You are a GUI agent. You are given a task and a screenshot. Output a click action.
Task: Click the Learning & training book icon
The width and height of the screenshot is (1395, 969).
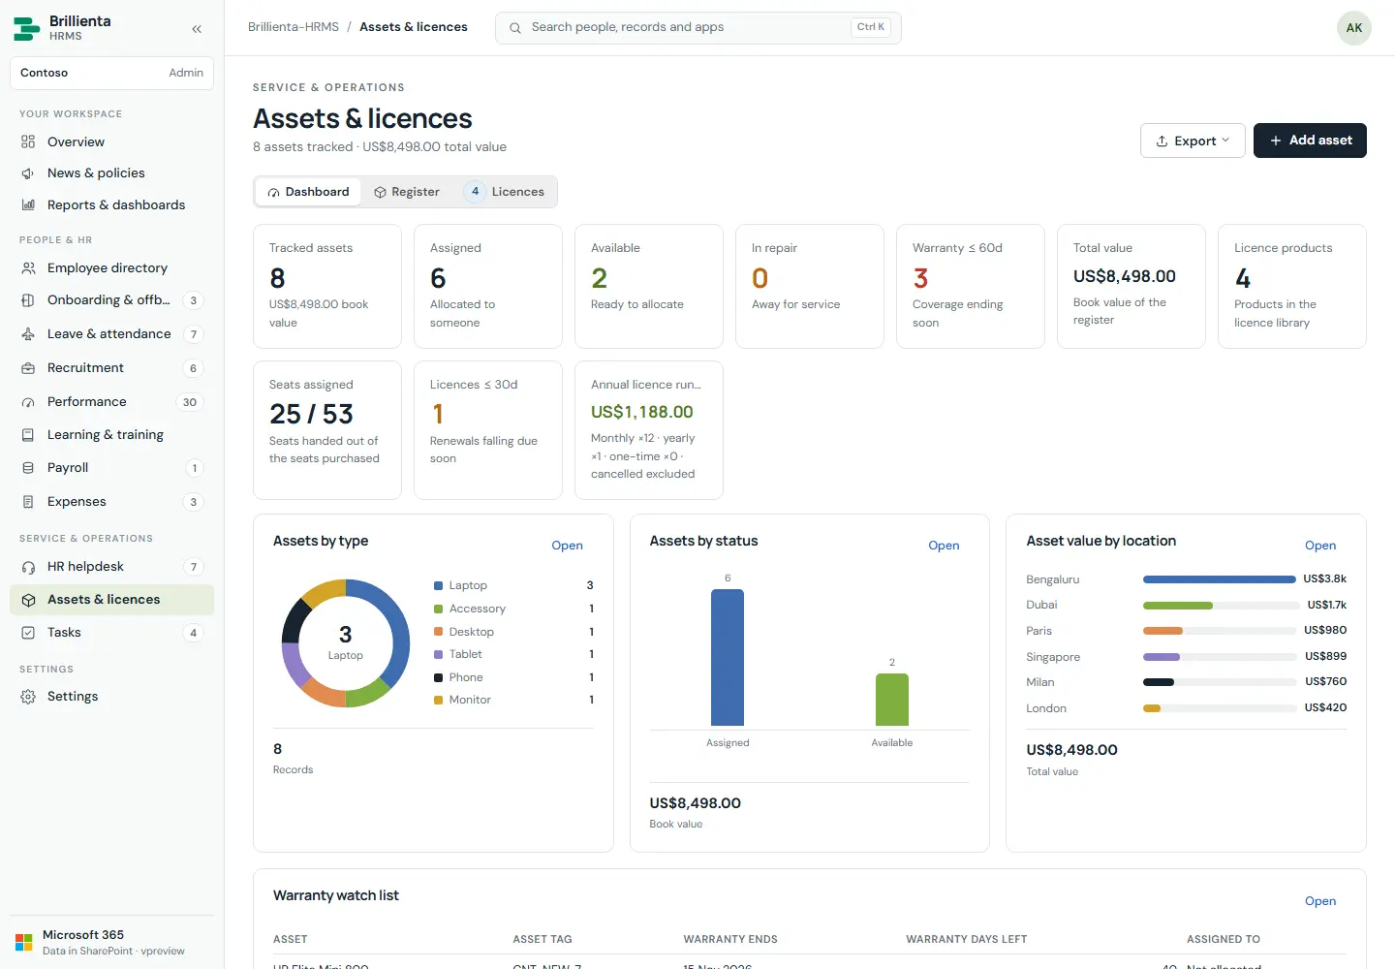28,435
